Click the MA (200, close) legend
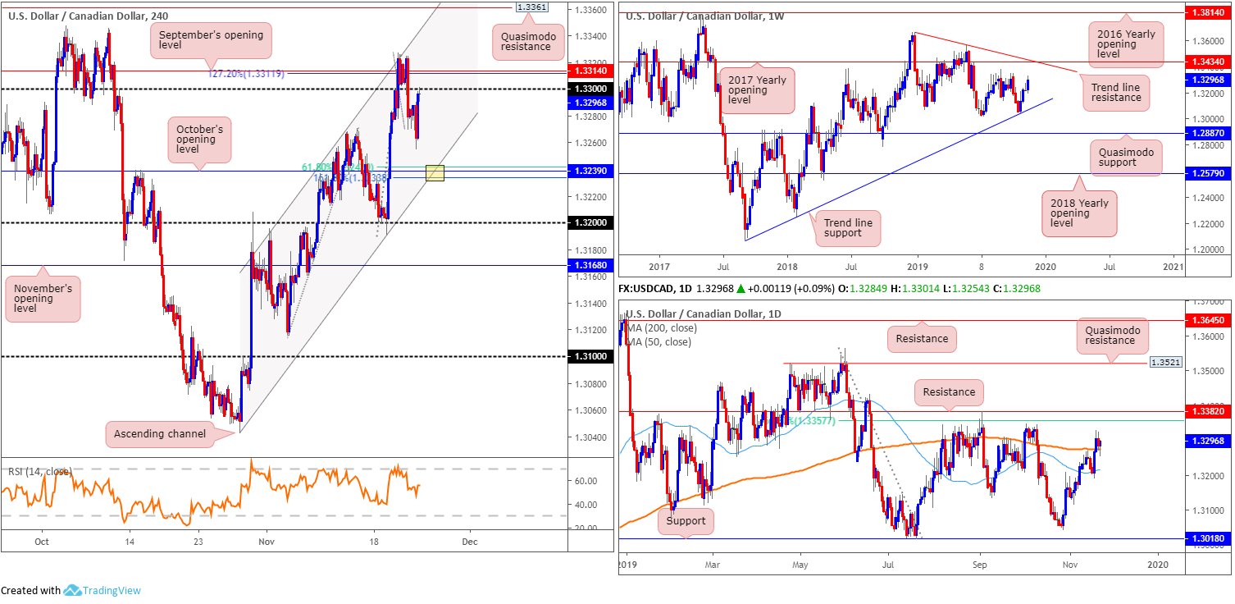This screenshot has width=1235, height=604. [662, 328]
